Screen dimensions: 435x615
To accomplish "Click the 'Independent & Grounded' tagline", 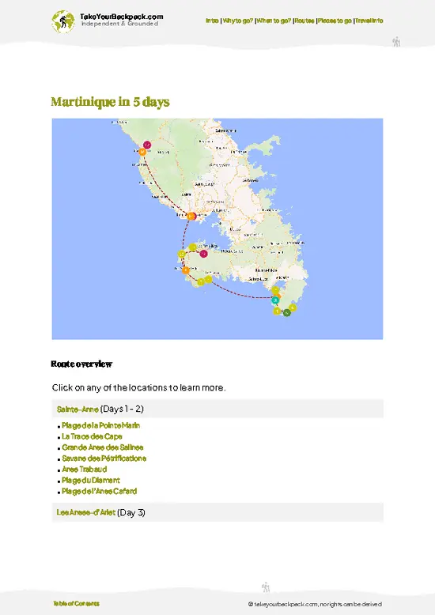I will [119, 24].
